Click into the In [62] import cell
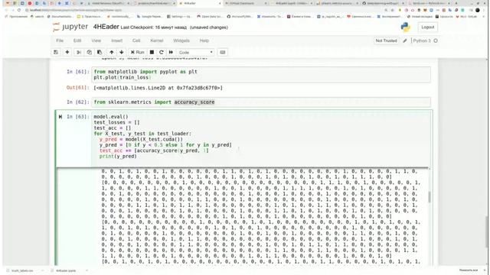This screenshot has height=275, width=490. point(261,102)
